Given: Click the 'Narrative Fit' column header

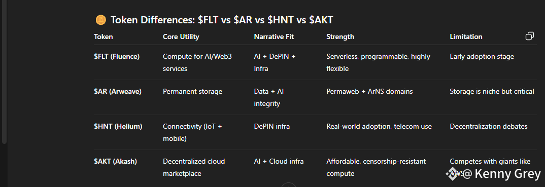Looking at the screenshot, I should 274,36.
